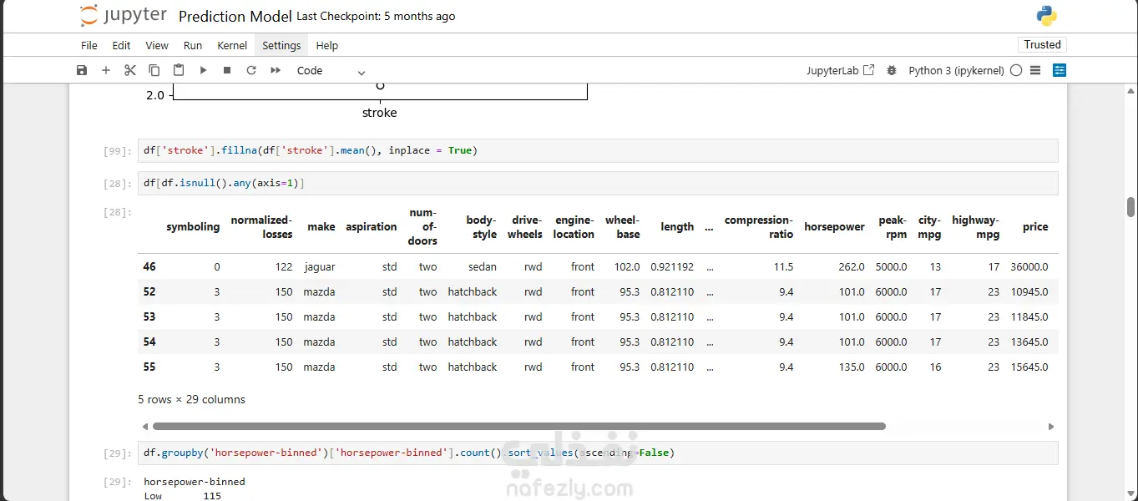Image resolution: width=1138 pixels, height=501 pixels.
Task: Open the Settings menu
Action: click(x=281, y=45)
